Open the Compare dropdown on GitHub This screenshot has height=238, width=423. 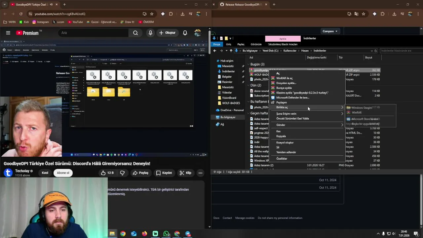[330, 31]
